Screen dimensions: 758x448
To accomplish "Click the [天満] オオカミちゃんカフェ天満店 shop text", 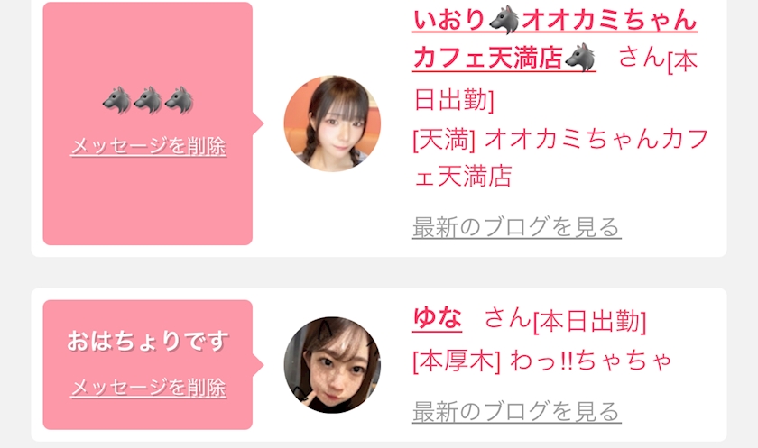I will pyautogui.click(x=560, y=158).
